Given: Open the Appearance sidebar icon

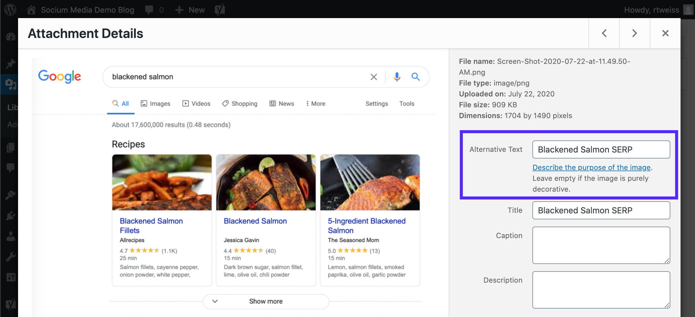Looking at the screenshot, I should coord(11,195).
